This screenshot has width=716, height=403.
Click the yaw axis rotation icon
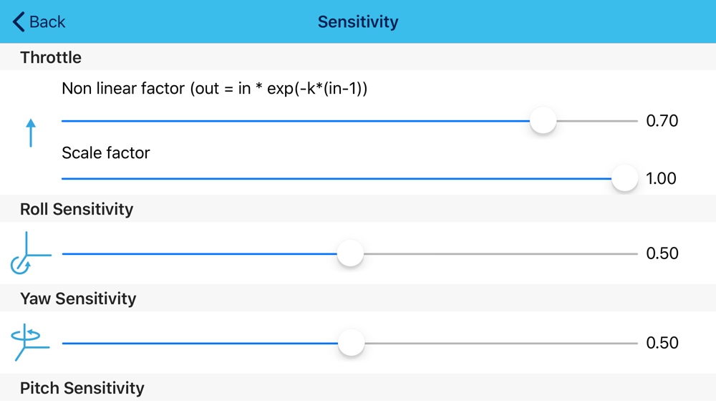pyautogui.click(x=30, y=342)
